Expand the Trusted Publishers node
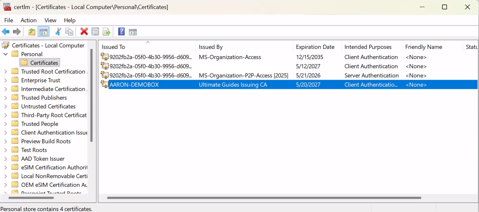479x212 pixels. click(x=6, y=98)
